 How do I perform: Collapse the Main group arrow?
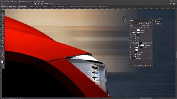[x=132, y=35]
